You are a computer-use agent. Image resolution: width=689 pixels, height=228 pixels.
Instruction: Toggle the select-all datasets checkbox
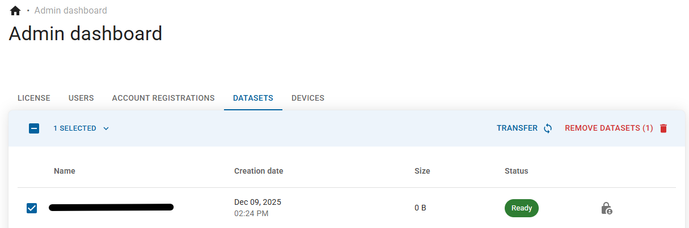point(34,128)
